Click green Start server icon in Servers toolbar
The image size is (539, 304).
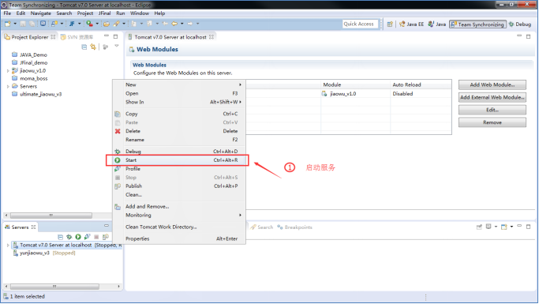(x=78, y=237)
